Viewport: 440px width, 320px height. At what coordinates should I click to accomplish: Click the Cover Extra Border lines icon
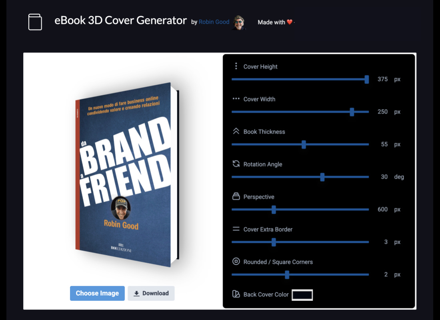[236, 229]
